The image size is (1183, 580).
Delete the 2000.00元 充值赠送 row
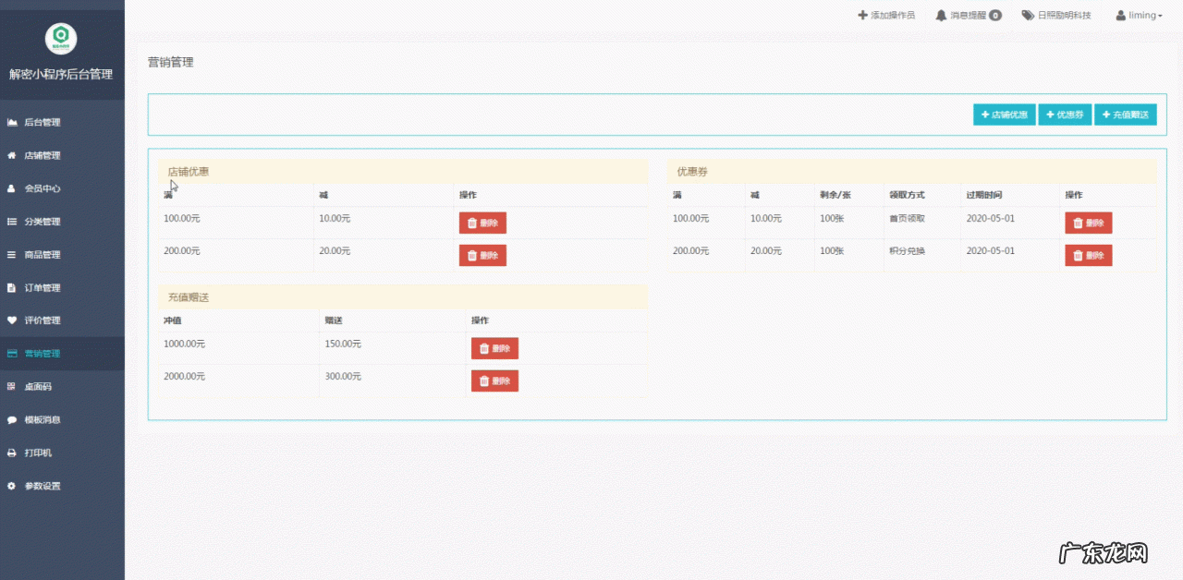pos(494,381)
